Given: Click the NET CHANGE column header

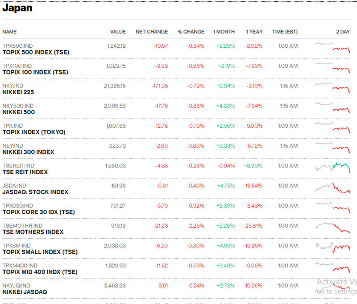Looking at the screenshot, I should click(x=152, y=32).
